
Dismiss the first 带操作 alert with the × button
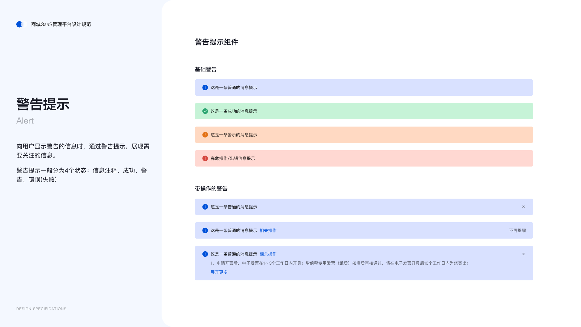[x=524, y=207]
